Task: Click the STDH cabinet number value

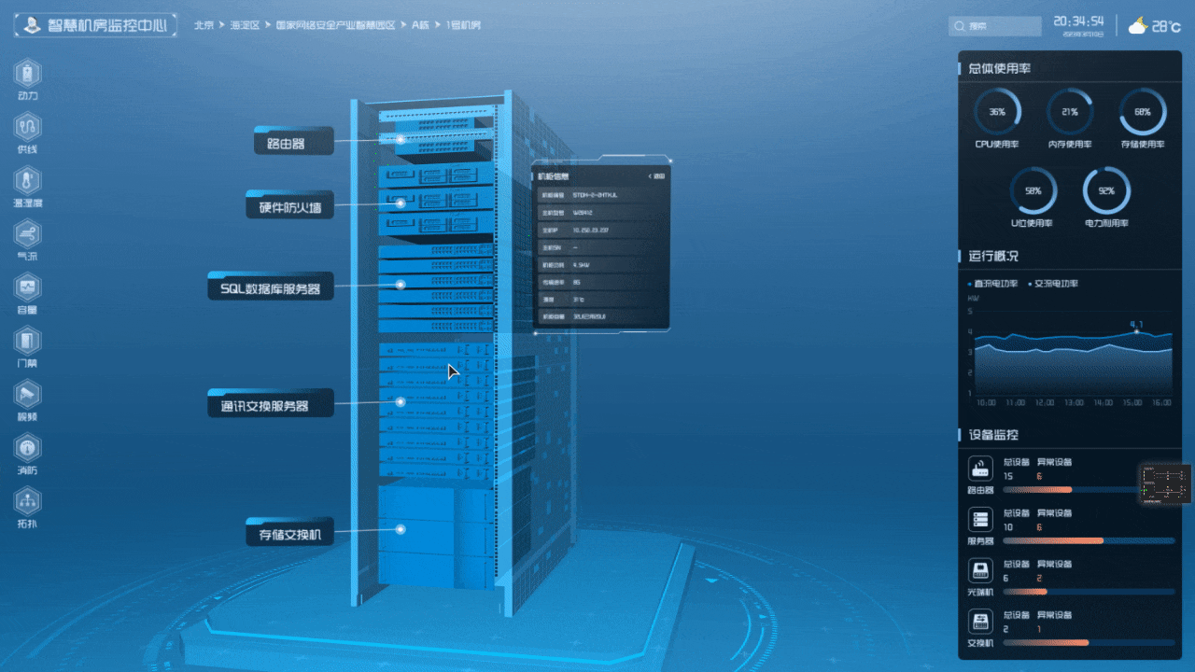Action: pyautogui.click(x=595, y=194)
